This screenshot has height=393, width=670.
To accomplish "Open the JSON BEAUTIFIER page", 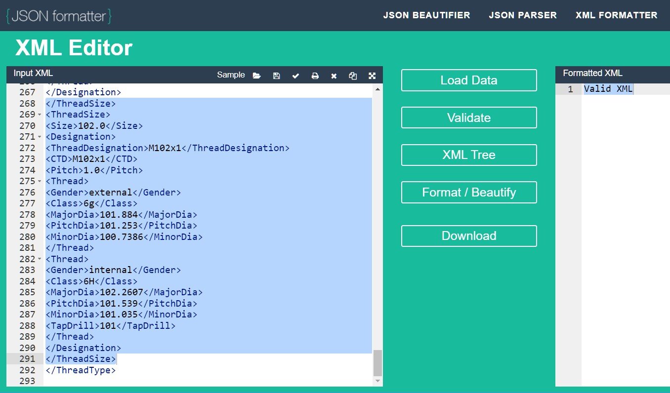I will (x=427, y=15).
